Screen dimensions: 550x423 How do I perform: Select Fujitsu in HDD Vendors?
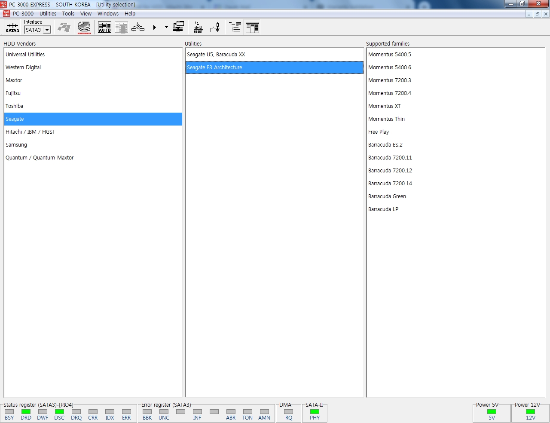tap(93, 93)
